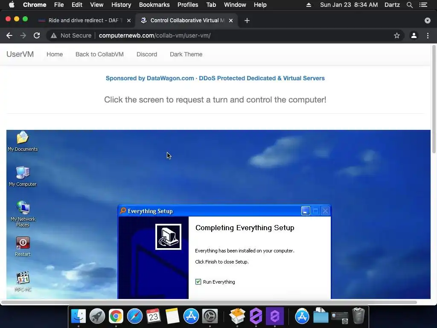Click Chrome forward arrow button
437x328 pixels.
click(23, 35)
